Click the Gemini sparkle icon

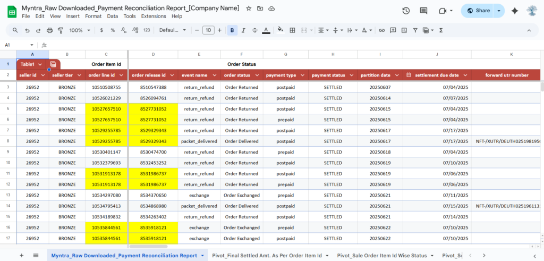(x=514, y=11)
